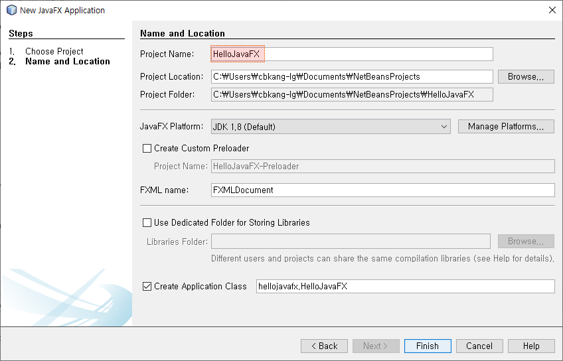This screenshot has width=563, height=361.
Task: Go Back to the previous step
Action: tap(324, 346)
